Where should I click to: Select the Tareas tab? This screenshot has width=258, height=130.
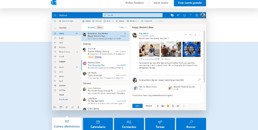pyautogui.click(x=160, y=124)
